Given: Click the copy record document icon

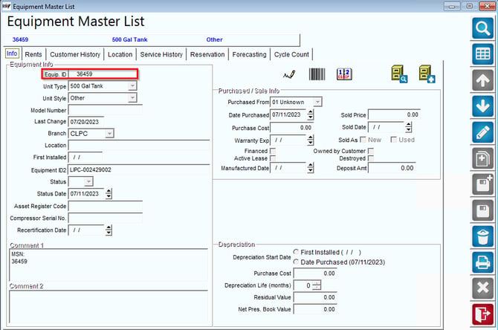Looking at the screenshot, I should point(482,158).
